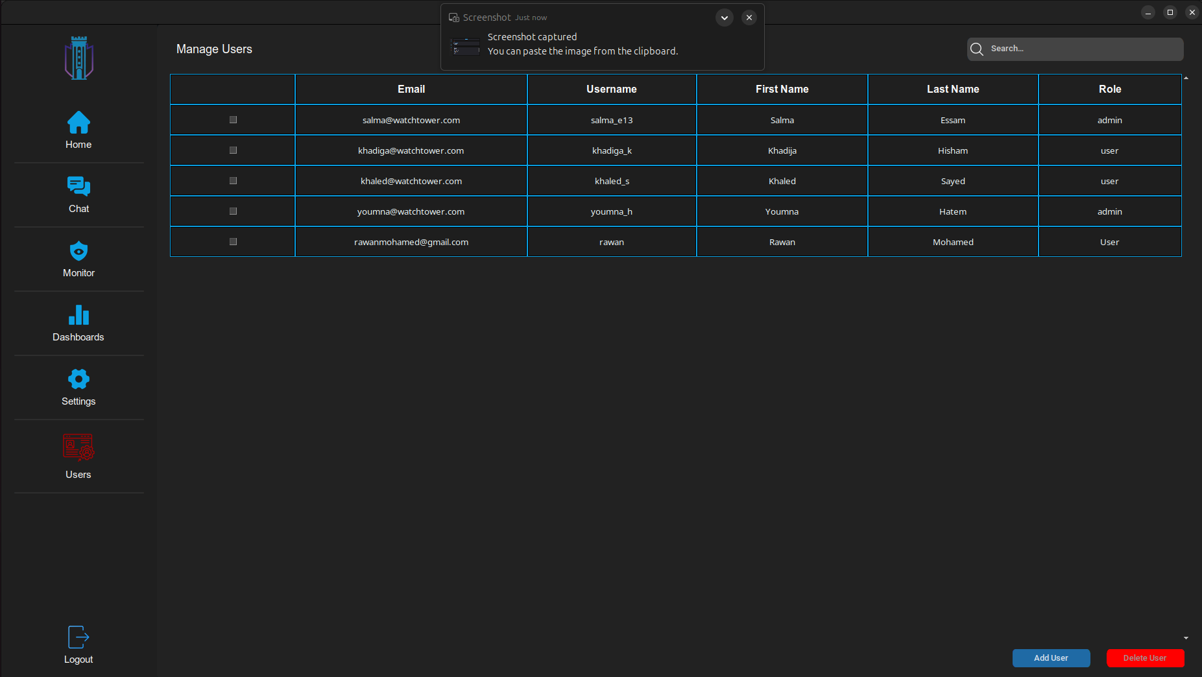This screenshot has height=677, width=1202.
Task: Click the Logout icon
Action: click(78, 637)
